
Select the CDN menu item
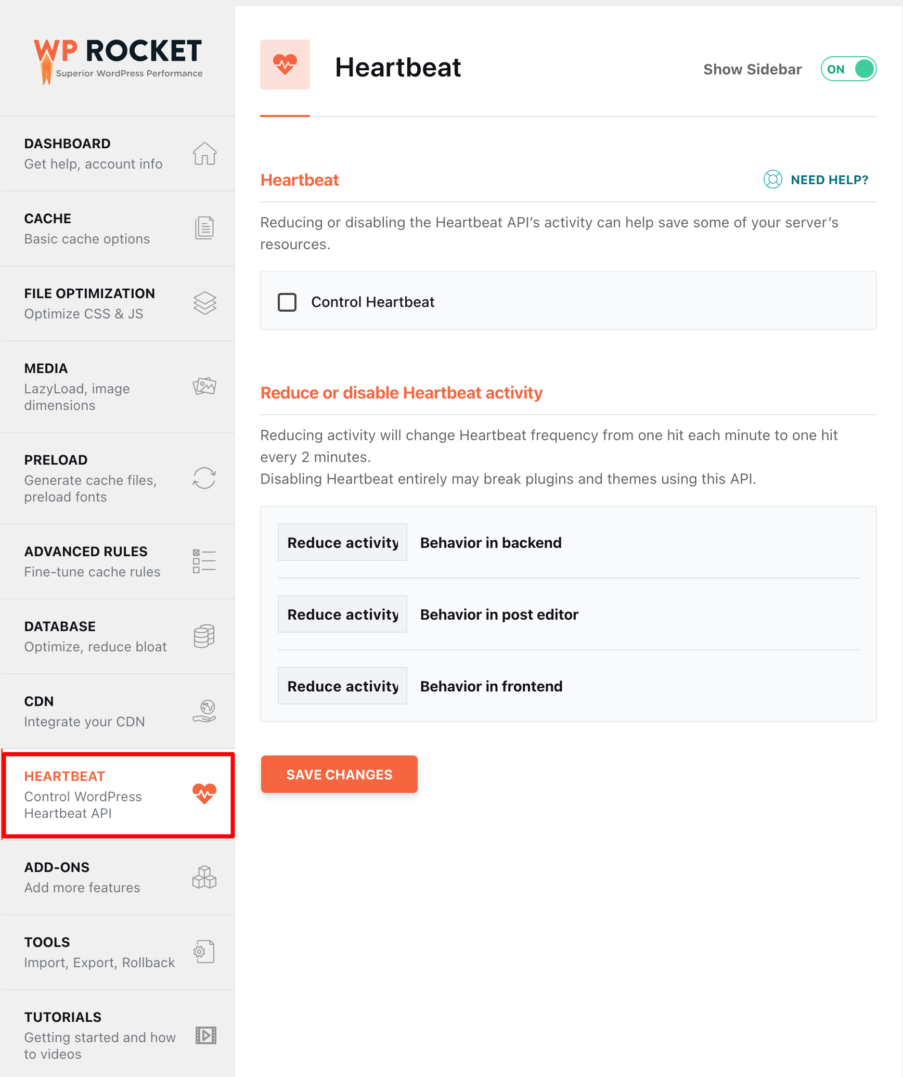[x=118, y=711]
